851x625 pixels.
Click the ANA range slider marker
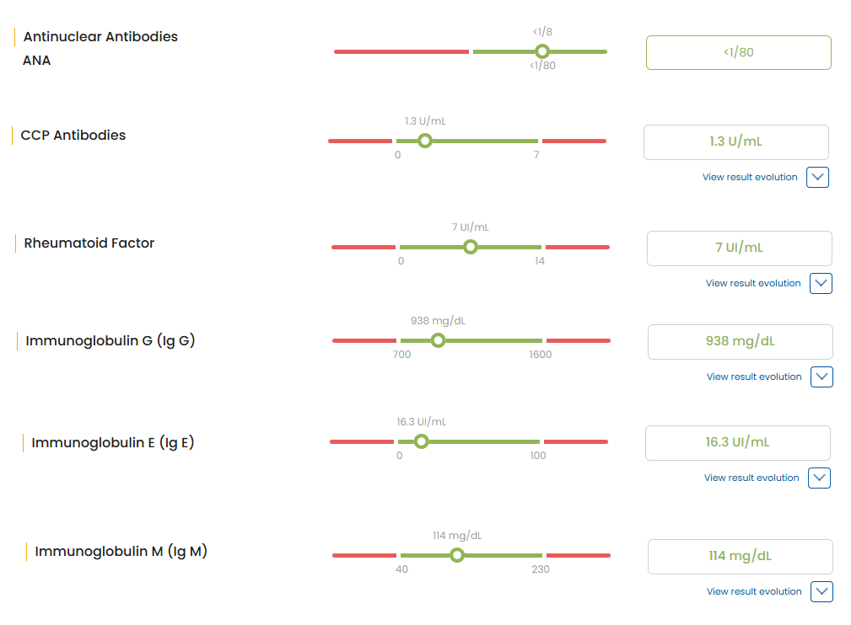tap(542, 51)
